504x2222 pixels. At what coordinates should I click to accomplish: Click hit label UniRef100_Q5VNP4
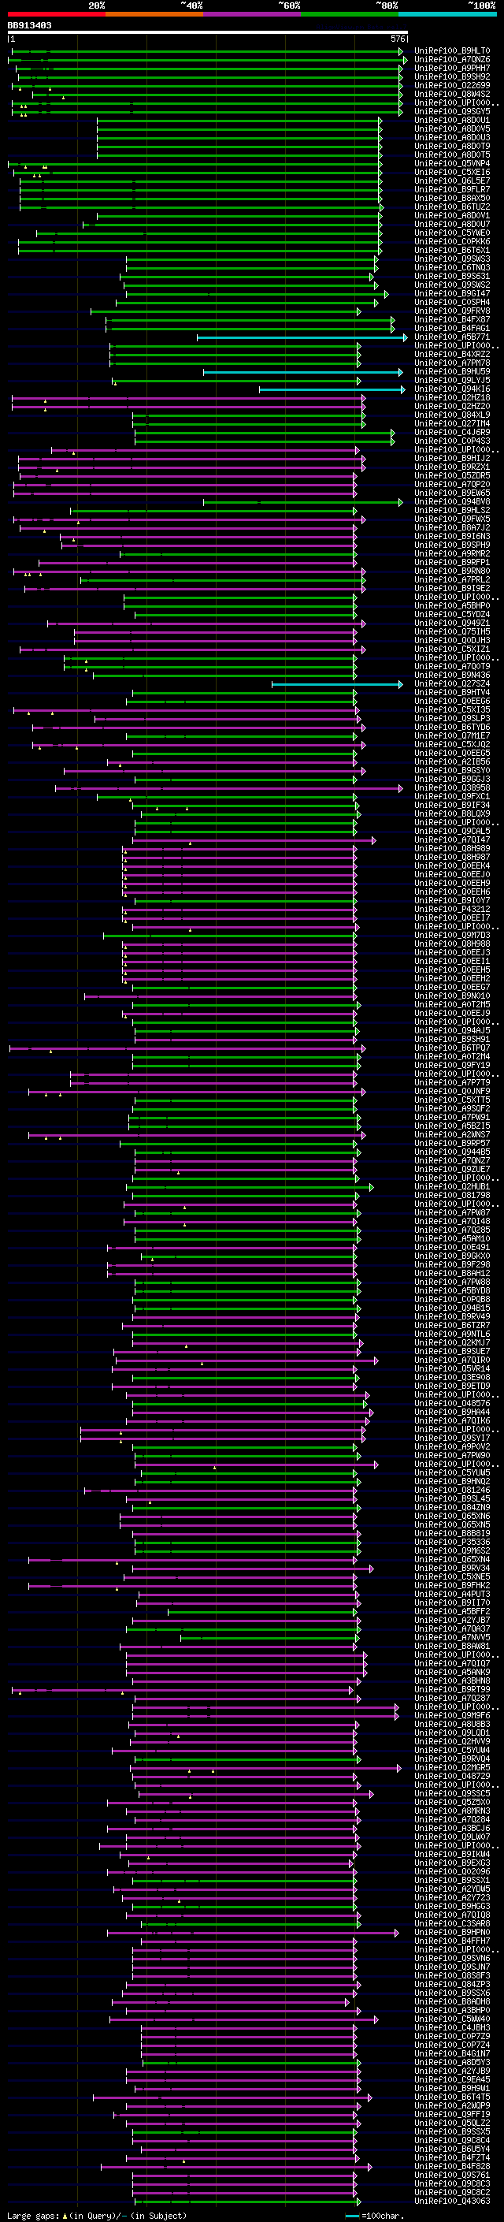(x=452, y=164)
